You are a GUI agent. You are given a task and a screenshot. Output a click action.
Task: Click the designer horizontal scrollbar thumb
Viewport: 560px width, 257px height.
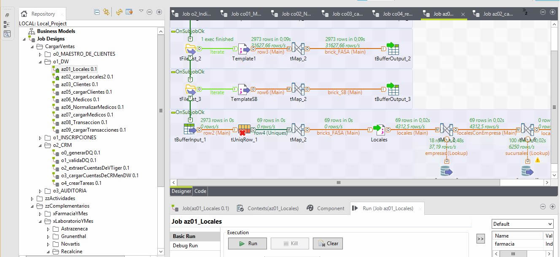coord(338,183)
